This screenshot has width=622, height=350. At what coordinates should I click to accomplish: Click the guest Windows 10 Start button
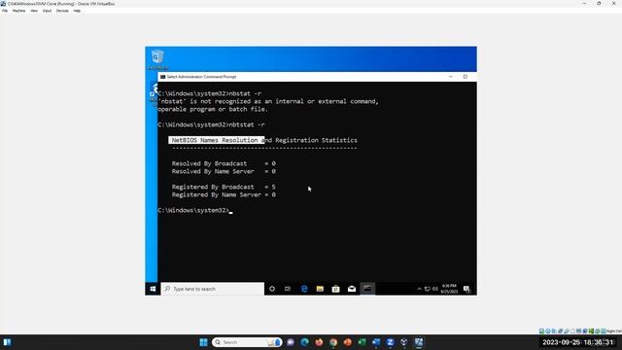coord(153,289)
